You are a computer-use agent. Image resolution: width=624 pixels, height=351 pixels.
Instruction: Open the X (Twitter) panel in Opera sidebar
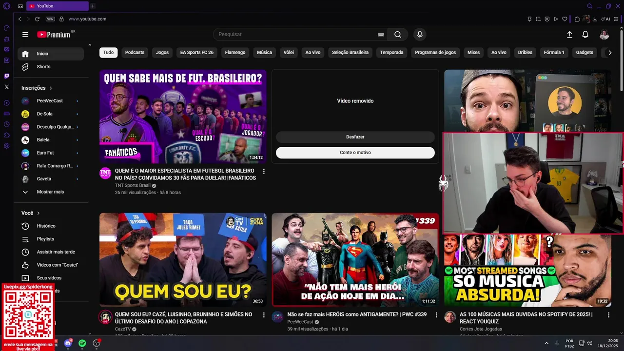click(6, 87)
